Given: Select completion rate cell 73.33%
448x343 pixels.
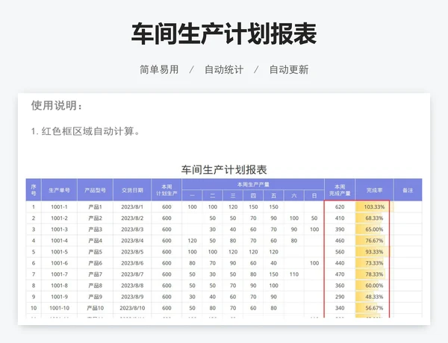Looking at the screenshot, I should coord(374,263).
